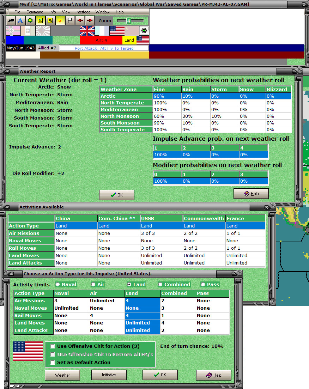Screen dimensions: 309x389
Task: Select the Air action radio button
Action: (x=93, y=285)
